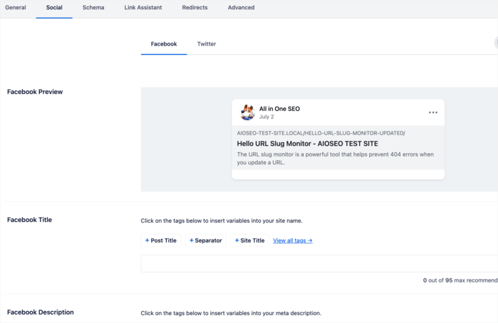Click the site name variables instruction text
The image size is (498, 323).
tap(222, 221)
